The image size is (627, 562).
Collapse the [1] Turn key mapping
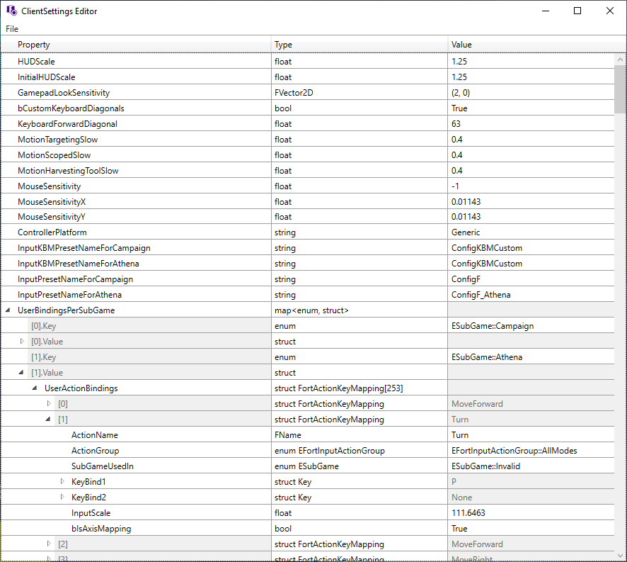[x=48, y=419]
